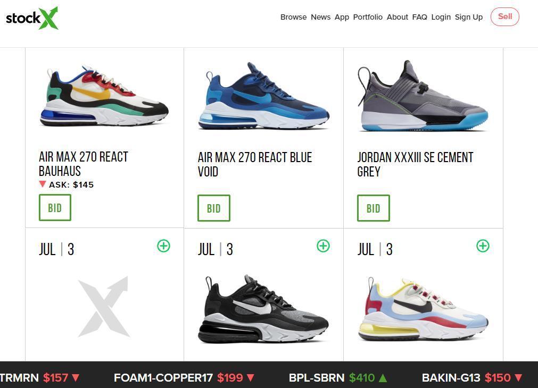The width and height of the screenshot is (538, 388).
Task: Click red down arrow next to FOAM1-COPPER17 $199
Action: [251, 378]
